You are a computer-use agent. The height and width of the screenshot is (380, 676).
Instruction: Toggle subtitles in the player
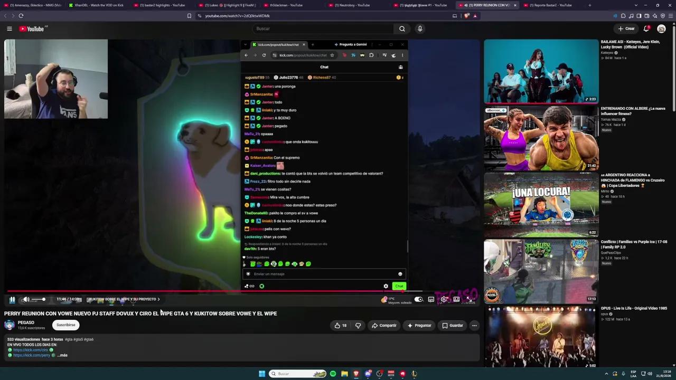(x=431, y=299)
